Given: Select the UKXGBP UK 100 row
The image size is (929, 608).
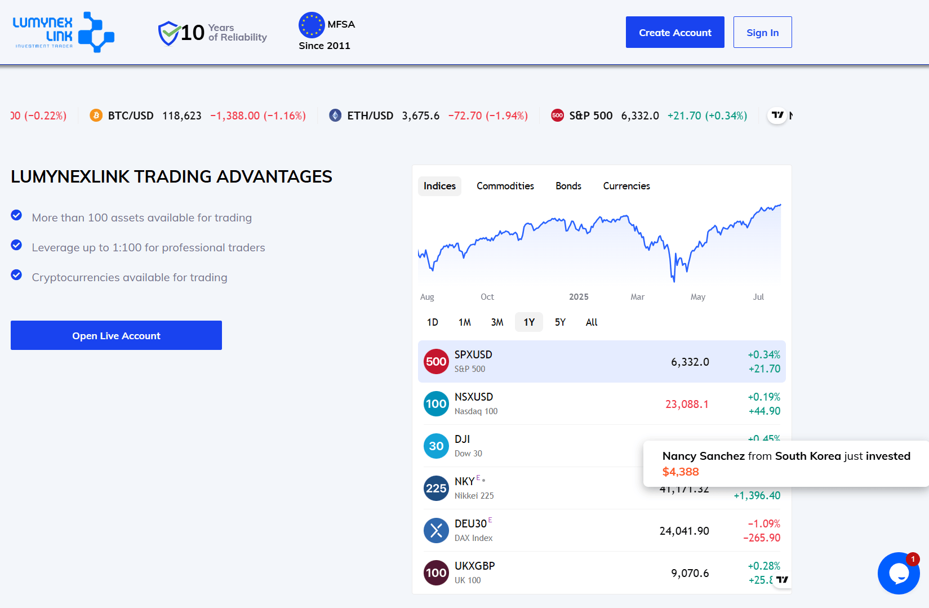Looking at the screenshot, I should [602, 573].
